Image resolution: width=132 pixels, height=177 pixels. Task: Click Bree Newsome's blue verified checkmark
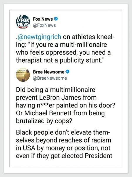[x=67, y=72]
